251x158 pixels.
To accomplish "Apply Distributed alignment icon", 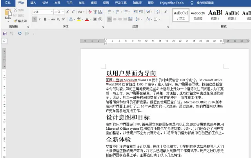I will [130, 19].
